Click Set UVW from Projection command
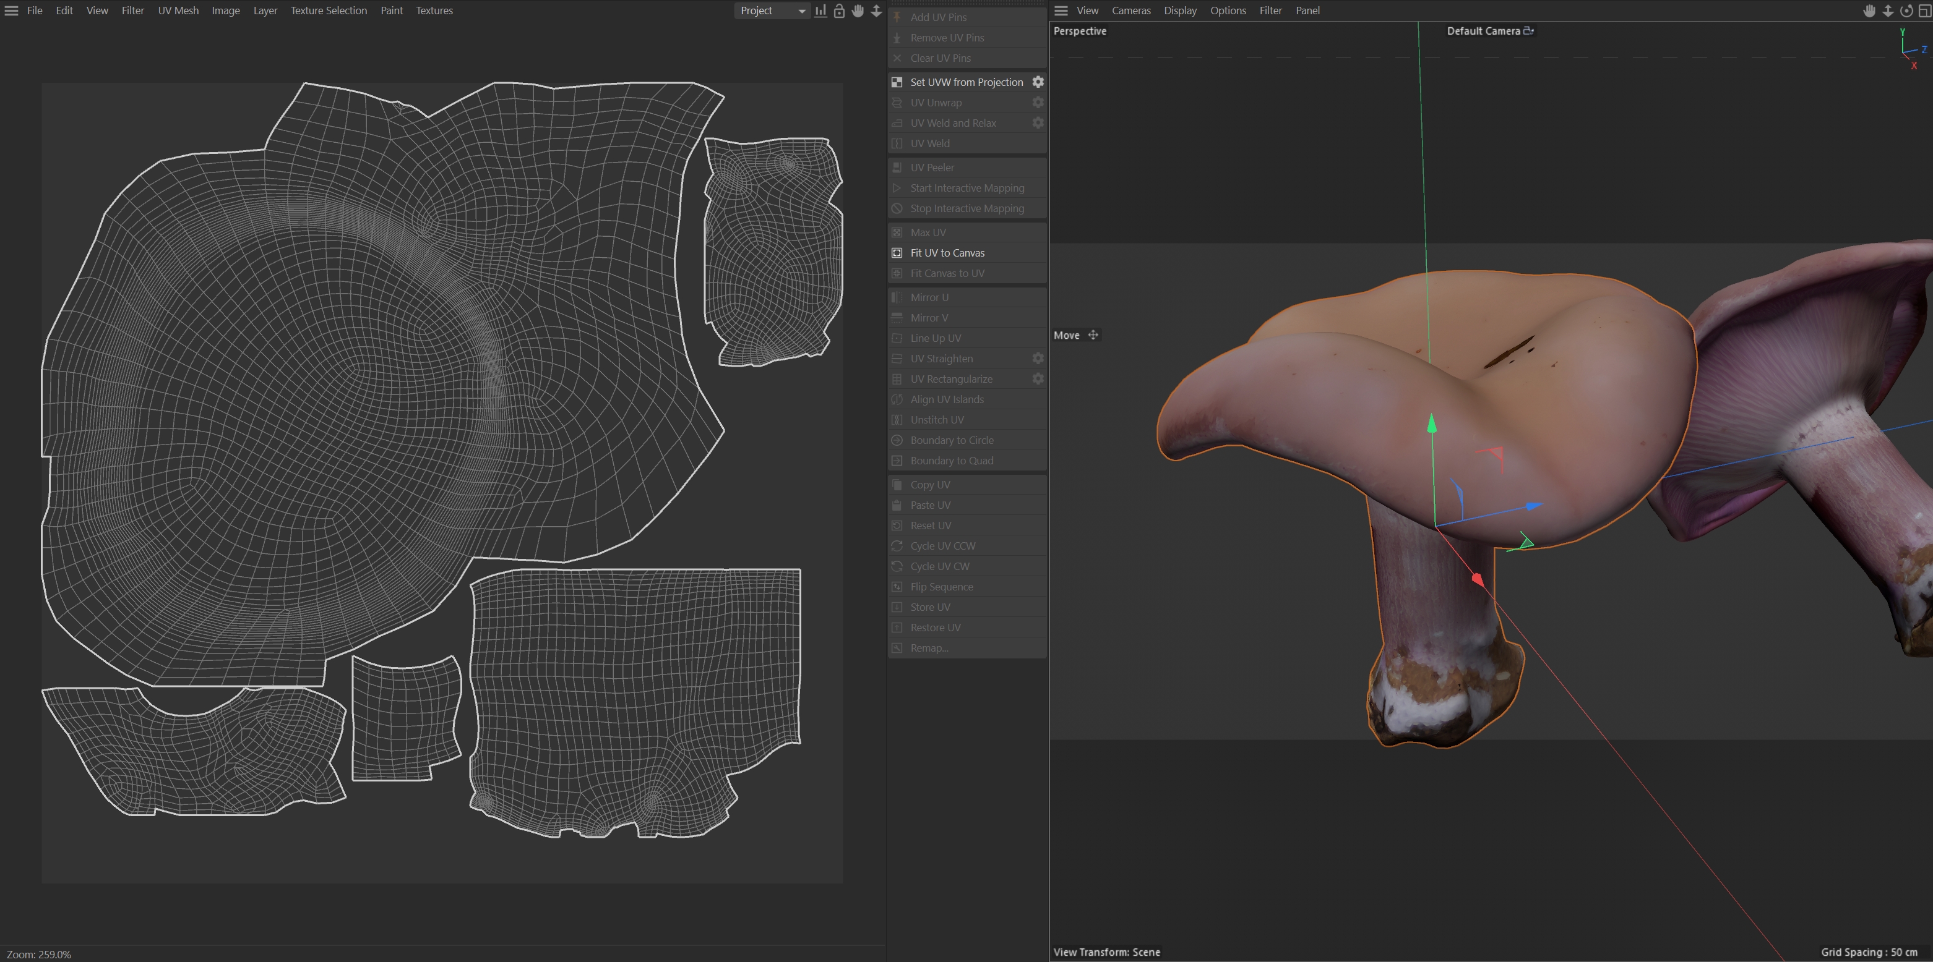 click(966, 82)
